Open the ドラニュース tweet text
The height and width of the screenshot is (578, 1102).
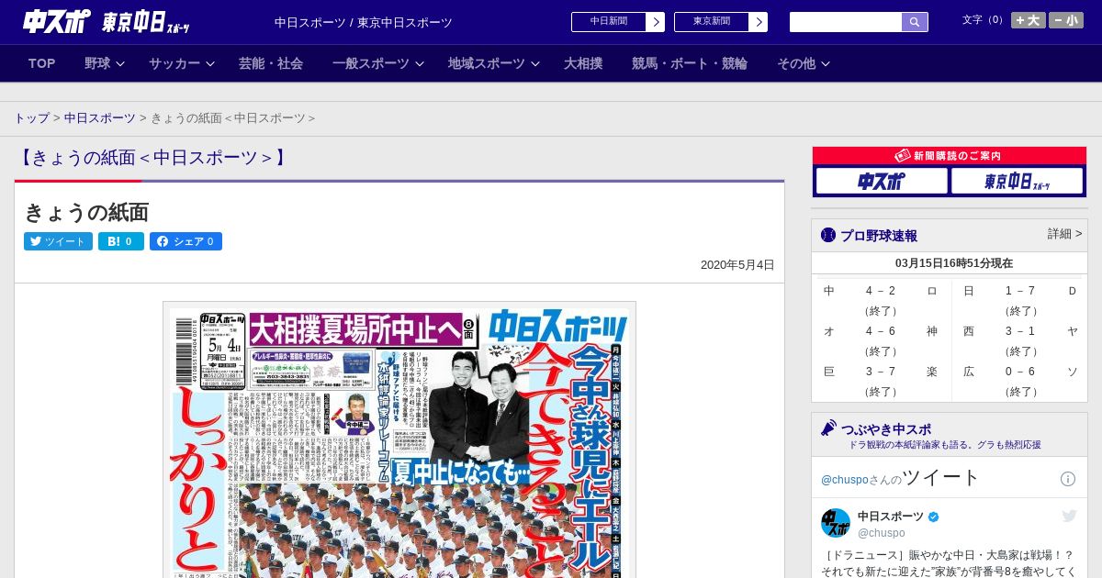pyautogui.click(x=950, y=563)
